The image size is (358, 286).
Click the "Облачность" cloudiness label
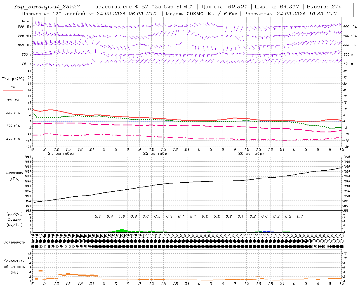[14, 242]
